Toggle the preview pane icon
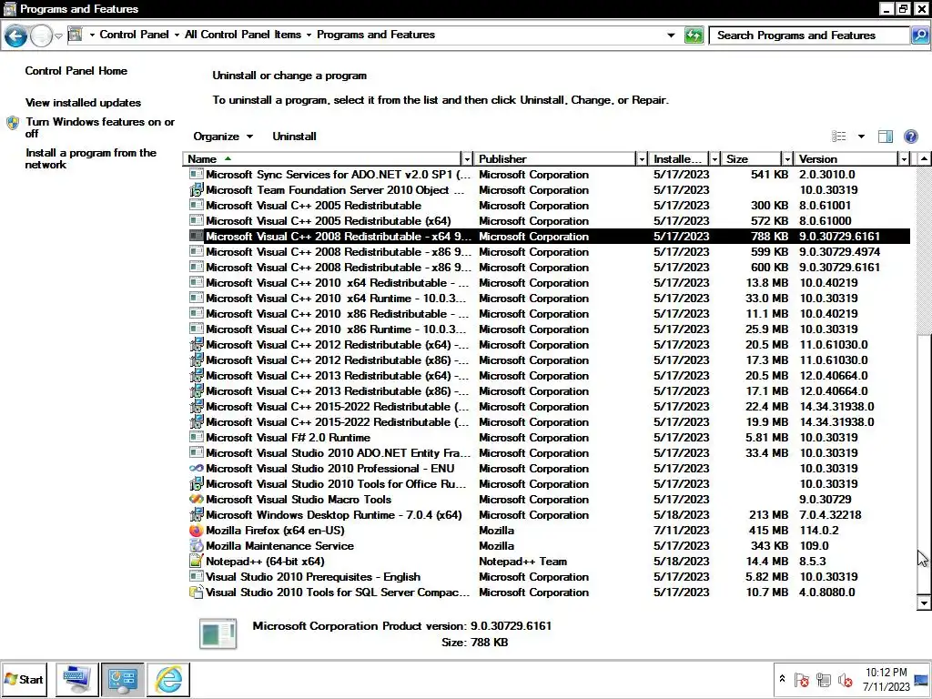Image resolution: width=932 pixels, height=699 pixels. (885, 137)
